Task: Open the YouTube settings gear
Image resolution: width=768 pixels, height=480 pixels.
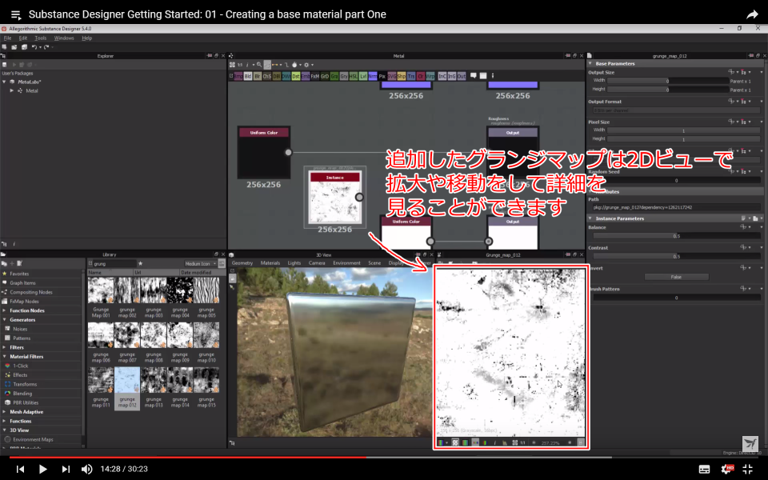Action: 727,469
